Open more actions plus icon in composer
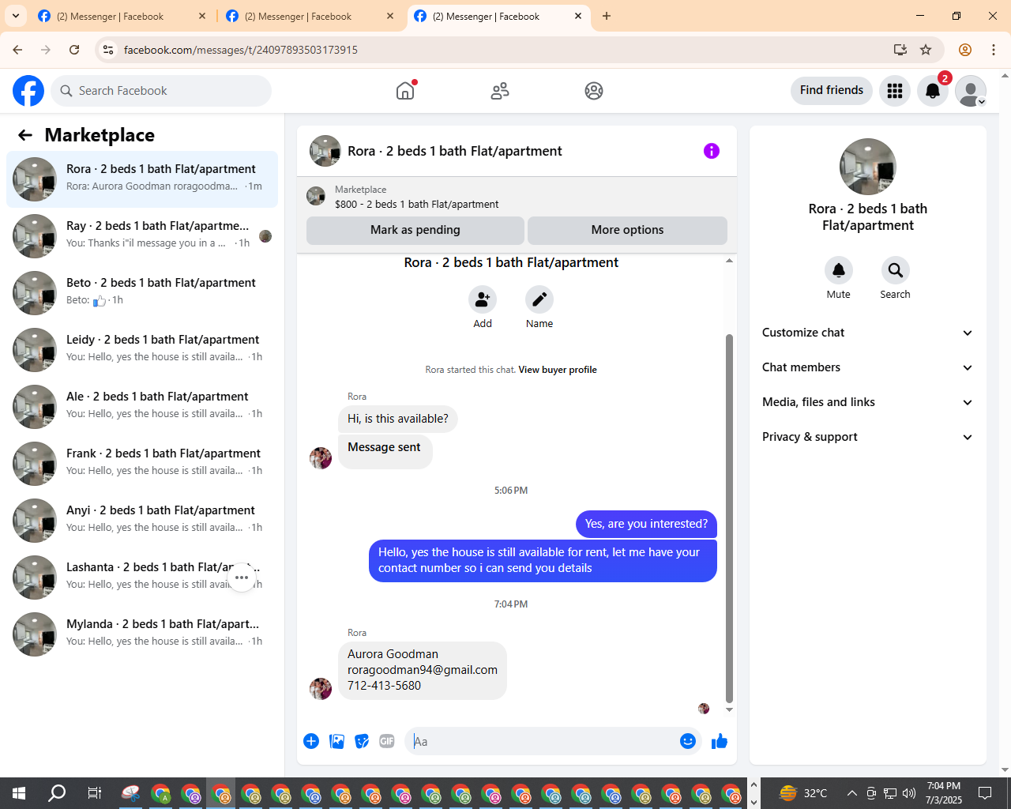This screenshot has height=809, width=1011. 311,741
